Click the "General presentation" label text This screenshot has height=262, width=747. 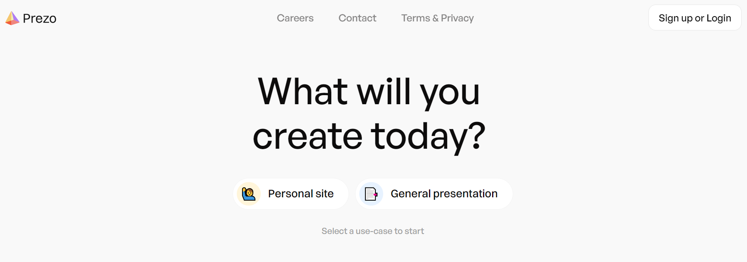click(x=444, y=194)
